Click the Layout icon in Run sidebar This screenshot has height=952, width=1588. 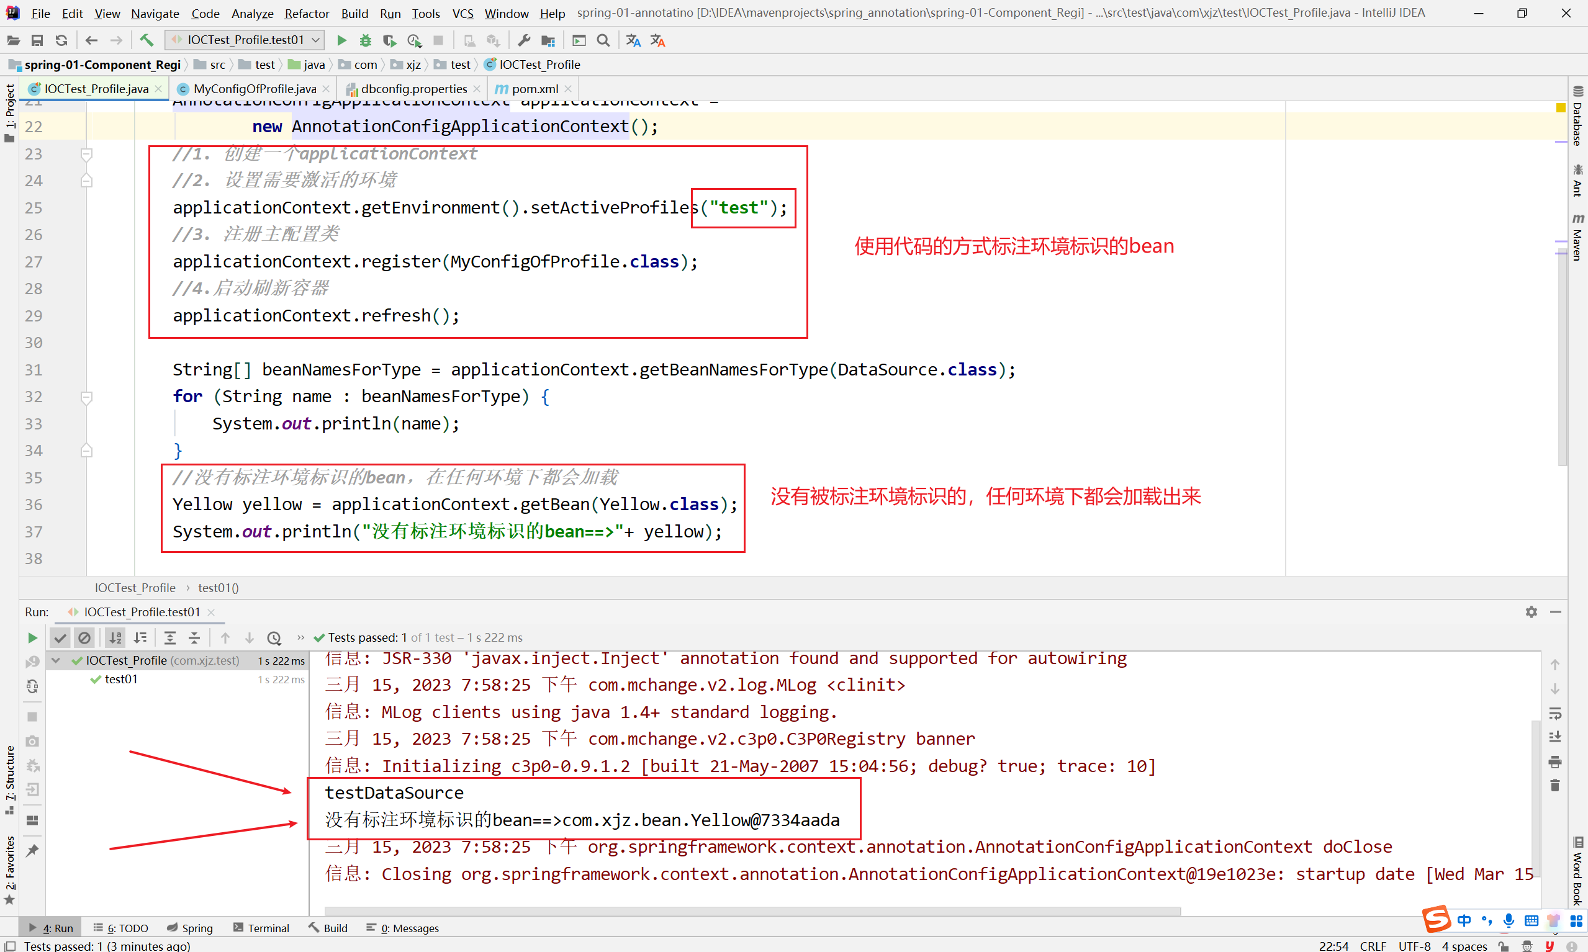pos(32,820)
